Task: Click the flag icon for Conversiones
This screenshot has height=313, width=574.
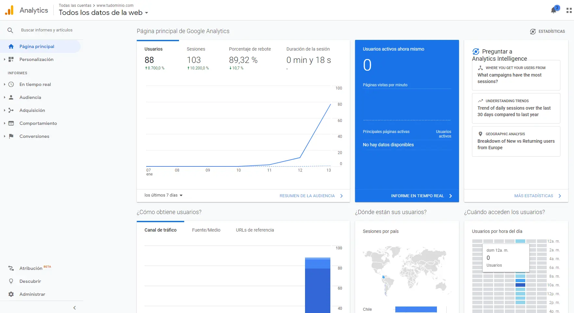Action: pyautogui.click(x=11, y=136)
